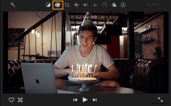Skip to next clip
Image resolution: width=171 pixels, height=106 pixels.
click(x=95, y=100)
